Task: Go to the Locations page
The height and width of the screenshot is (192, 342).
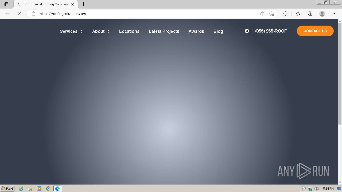Action: coord(129,31)
